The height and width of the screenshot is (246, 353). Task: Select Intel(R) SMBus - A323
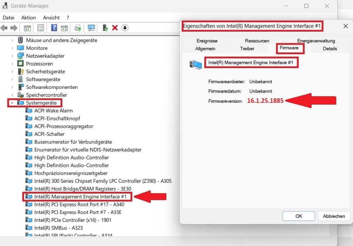(x=58, y=228)
